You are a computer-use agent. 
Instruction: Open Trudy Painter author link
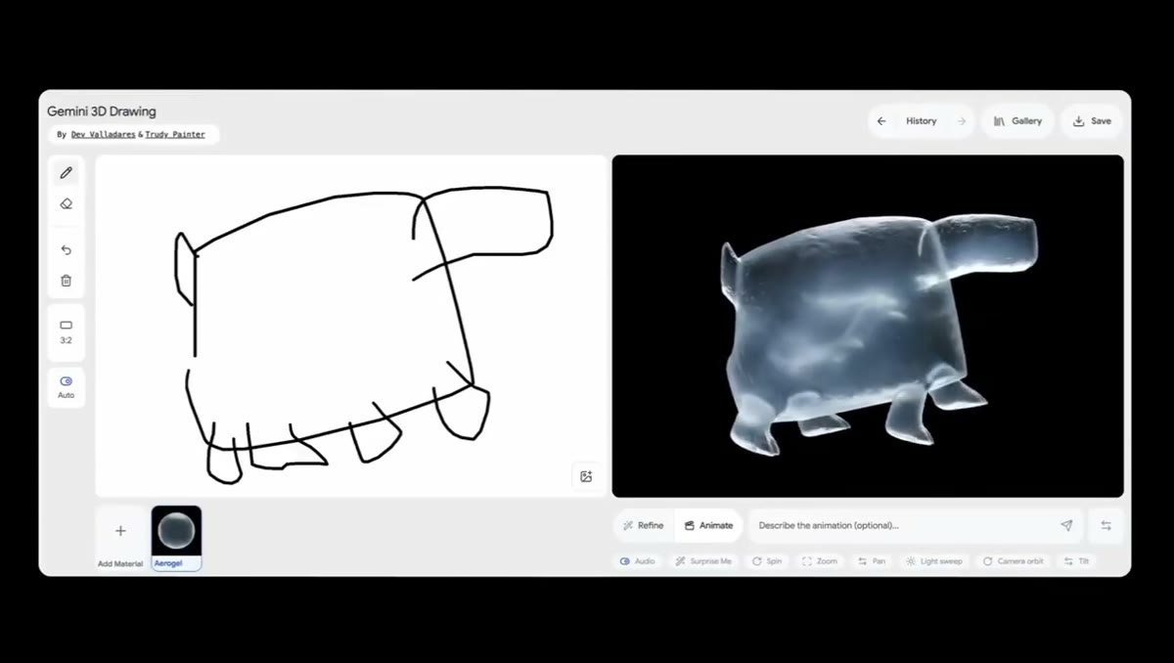pyautogui.click(x=175, y=135)
